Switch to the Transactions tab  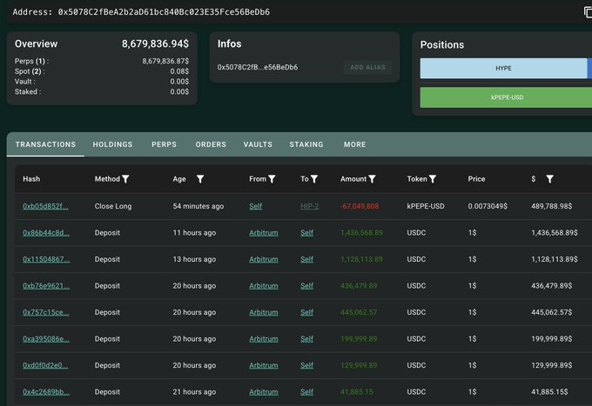pos(45,144)
